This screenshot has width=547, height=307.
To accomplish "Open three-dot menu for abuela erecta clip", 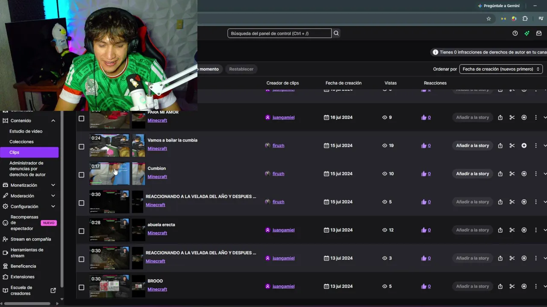I will coord(536,230).
